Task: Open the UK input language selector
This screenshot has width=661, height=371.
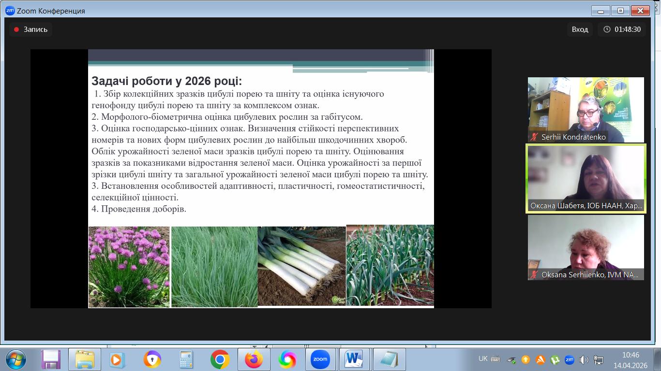Action: coord(483,359)
